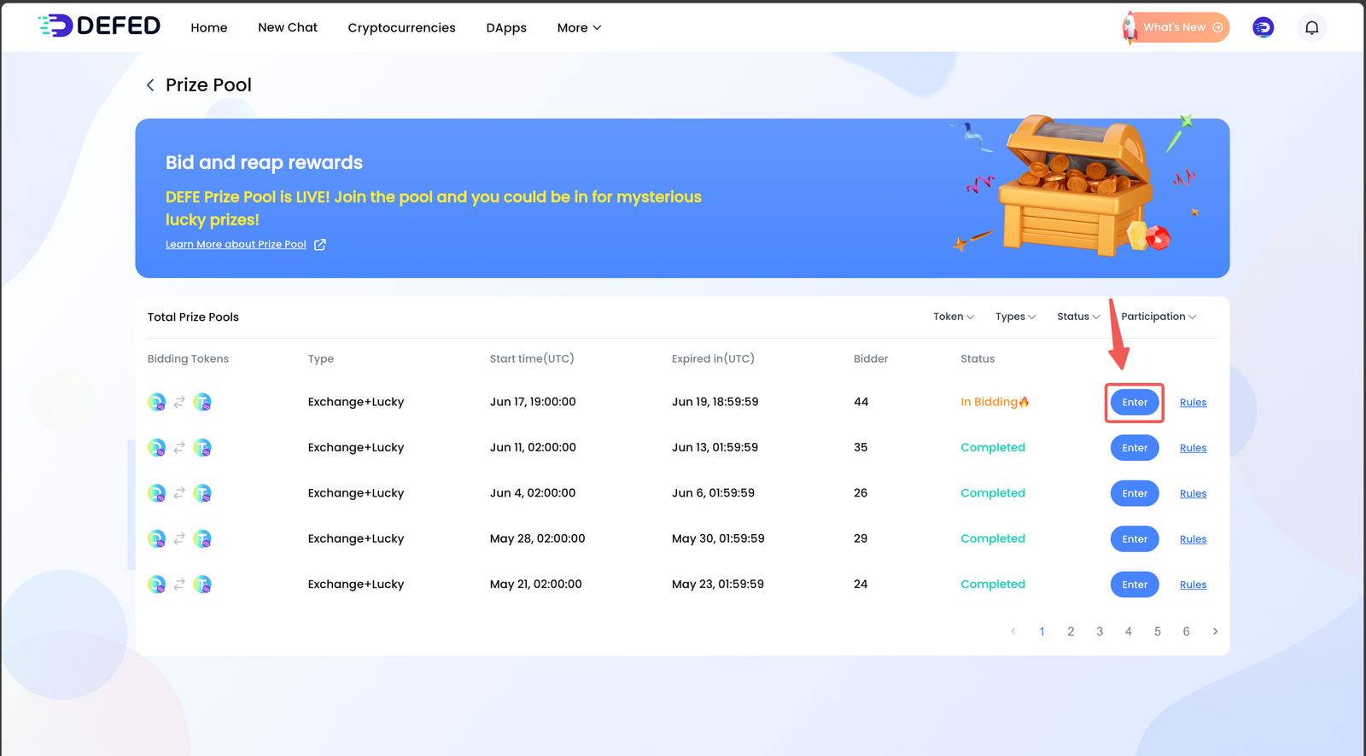Select page 1 in pagination
Image resolution: width=1366 pixels, height=756 pixels.
[x=1042, y=631]
